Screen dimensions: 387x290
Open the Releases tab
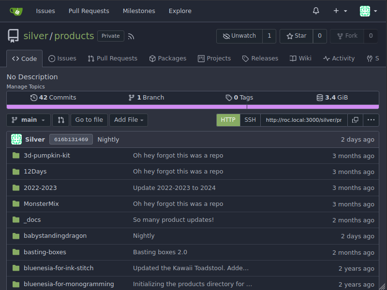coord(260,58)
